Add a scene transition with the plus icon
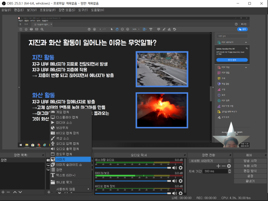The height and width of the screenshot is (201, 268). pos(218,166)
